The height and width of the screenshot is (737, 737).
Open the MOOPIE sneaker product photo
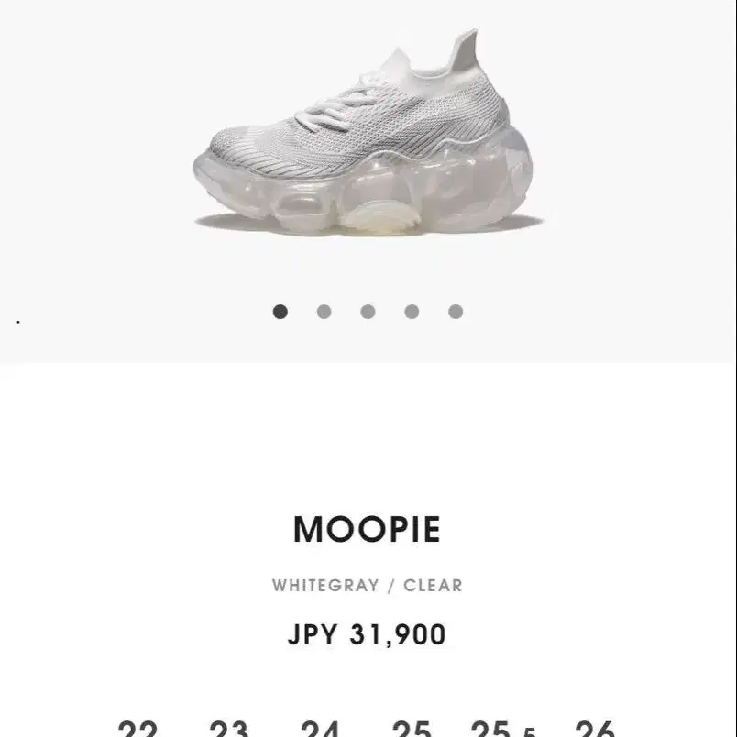point(368,132)
